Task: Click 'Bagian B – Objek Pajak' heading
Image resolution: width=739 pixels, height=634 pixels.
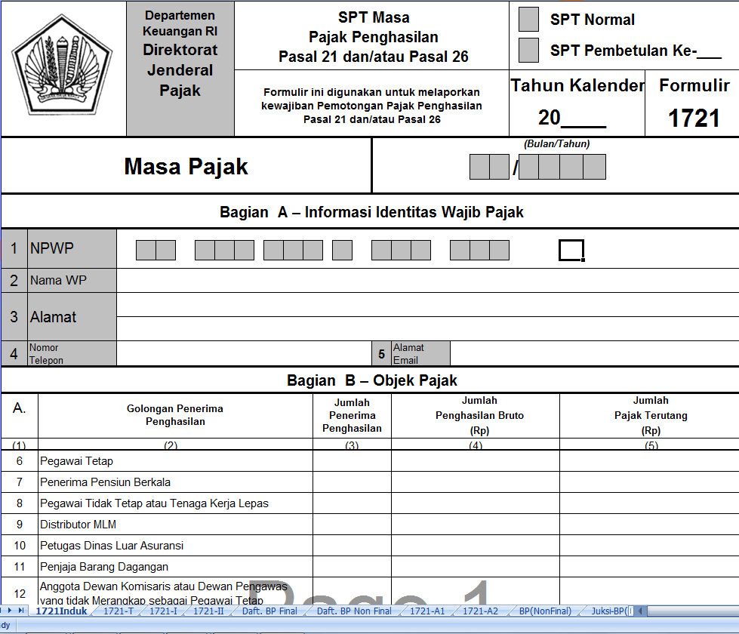Action: [372, 380]
